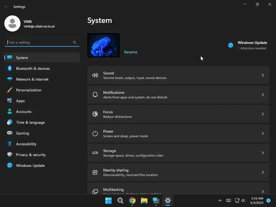Expand Power settings chevron

coord(263,133)
